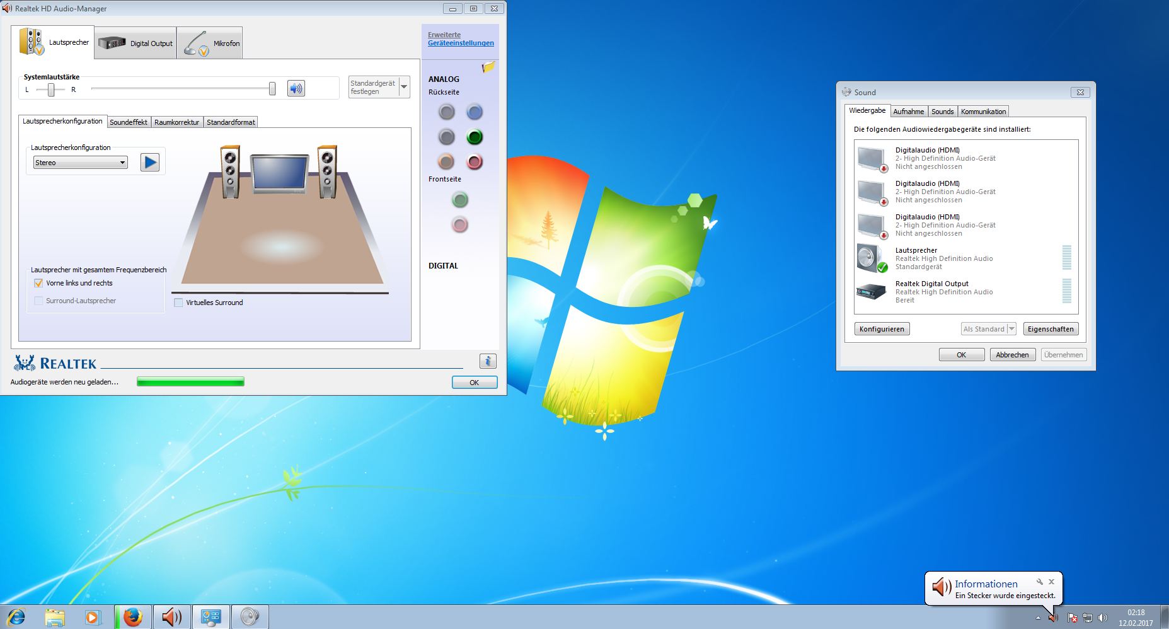Select the gray jack beside the blue jack
This screenshot has height=629, width=1169.
coord(446,112)
